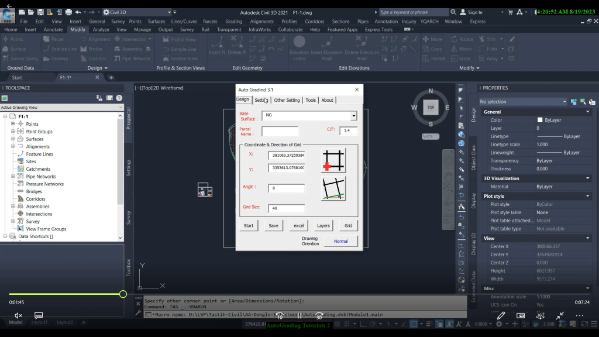
Task: Click the grid direction angle picker icon
Action: 333,189
